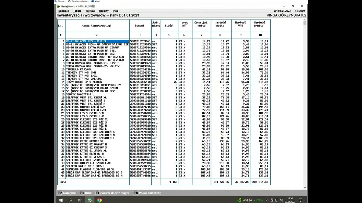Select row SZLAFROK KATIE ECRU 01 M
This screenshot has width=362, height=203.
click(164, 154)
